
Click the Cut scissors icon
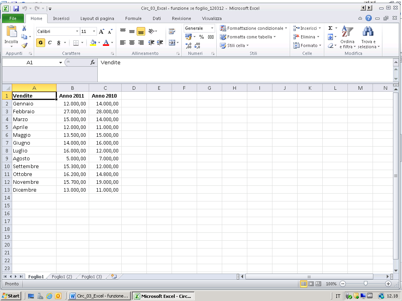click(24, 29)
